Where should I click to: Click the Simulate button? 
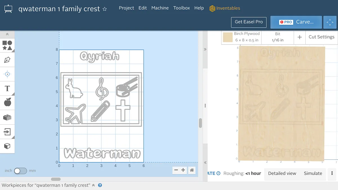point(313,173)
